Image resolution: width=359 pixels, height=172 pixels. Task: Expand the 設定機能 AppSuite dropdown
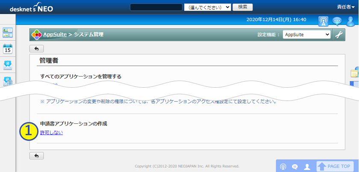(x=306, y=35)
